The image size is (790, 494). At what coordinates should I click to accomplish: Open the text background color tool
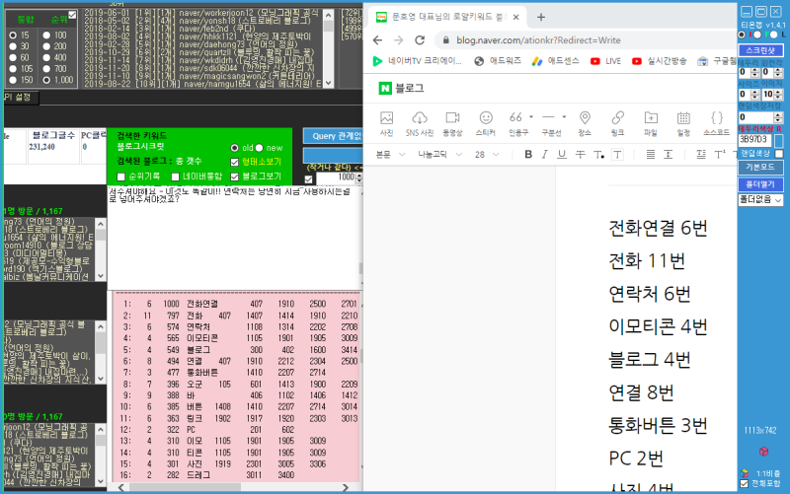[x=617, y=155]
